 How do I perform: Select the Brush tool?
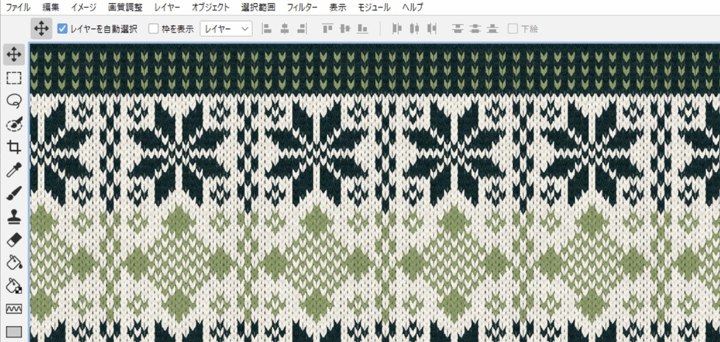click(14, 193)
